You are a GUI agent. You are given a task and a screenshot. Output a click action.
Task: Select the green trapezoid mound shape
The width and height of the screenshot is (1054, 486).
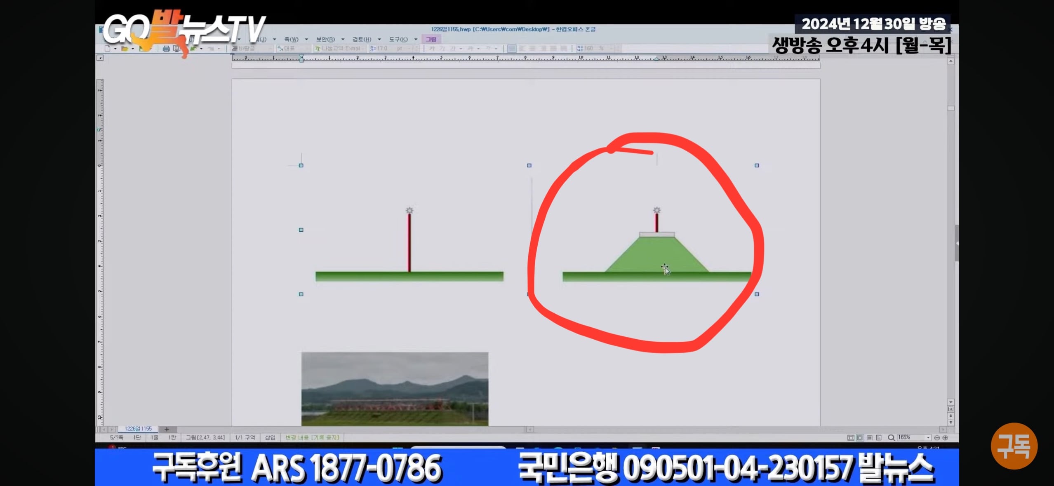(657, 255)
